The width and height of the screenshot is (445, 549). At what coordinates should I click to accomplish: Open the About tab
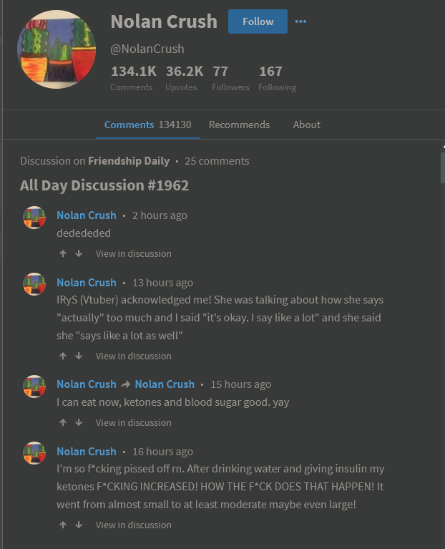coord(306,125)
